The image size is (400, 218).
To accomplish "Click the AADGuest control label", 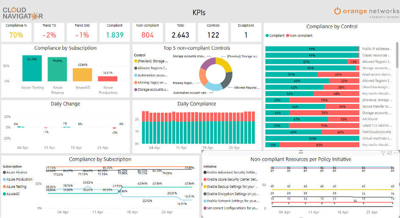I will pos(370,119).
